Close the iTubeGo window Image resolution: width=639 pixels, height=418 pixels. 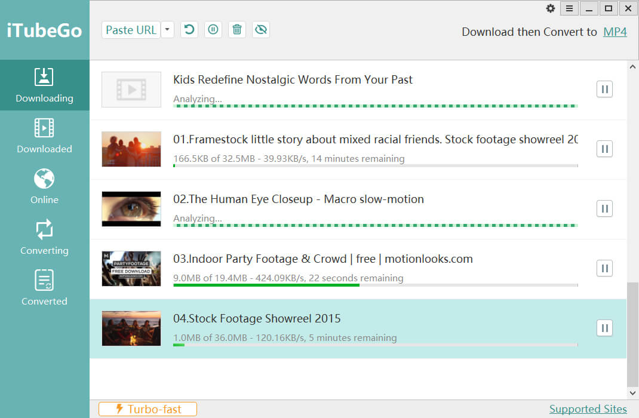(628, 8)
